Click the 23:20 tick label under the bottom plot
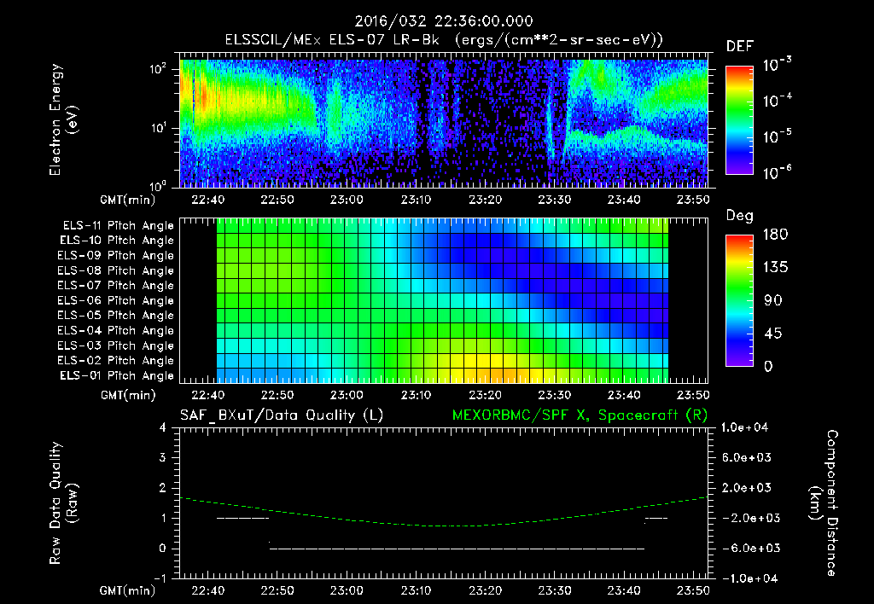Screen dimensions: 874x604 pos(485,591)
